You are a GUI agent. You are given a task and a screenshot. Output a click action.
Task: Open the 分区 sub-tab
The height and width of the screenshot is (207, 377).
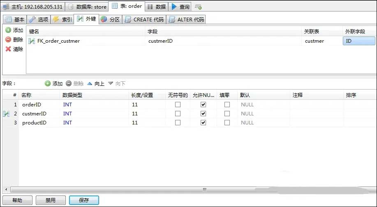tap(110, 19)
